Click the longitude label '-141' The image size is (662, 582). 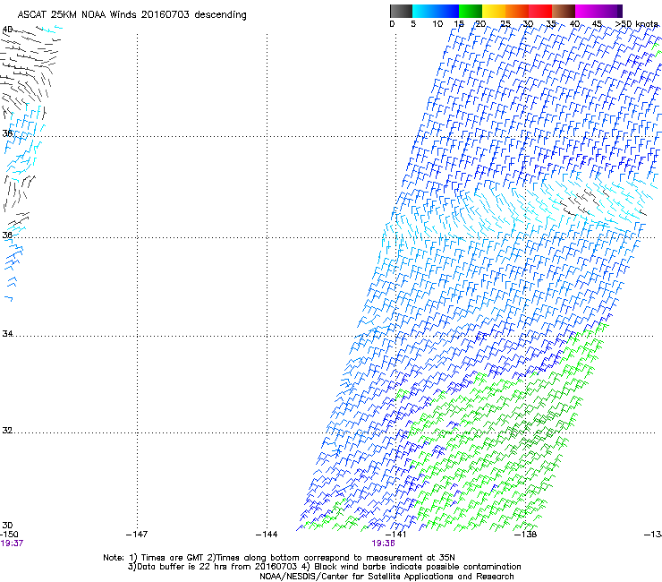[x=395, y=535]
